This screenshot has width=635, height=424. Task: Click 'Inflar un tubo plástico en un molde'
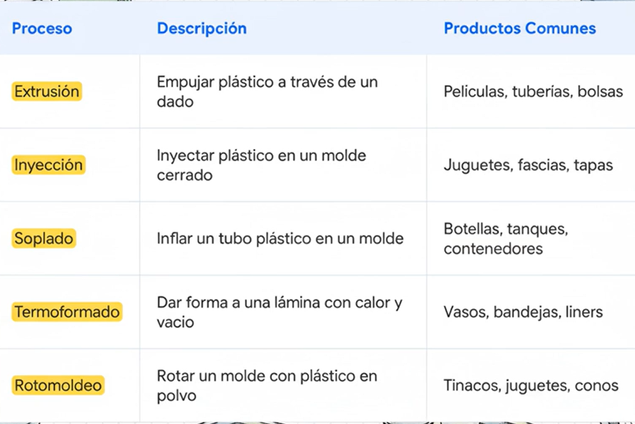pyautogui.click(x=280, y=238)
